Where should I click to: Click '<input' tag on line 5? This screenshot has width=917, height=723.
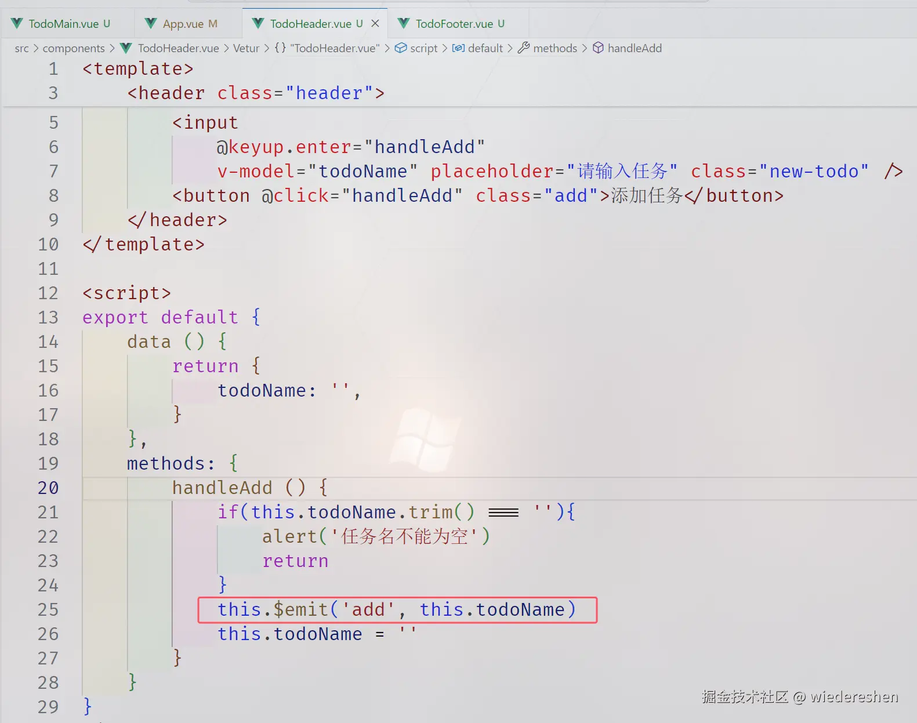[x=205, y=122]
